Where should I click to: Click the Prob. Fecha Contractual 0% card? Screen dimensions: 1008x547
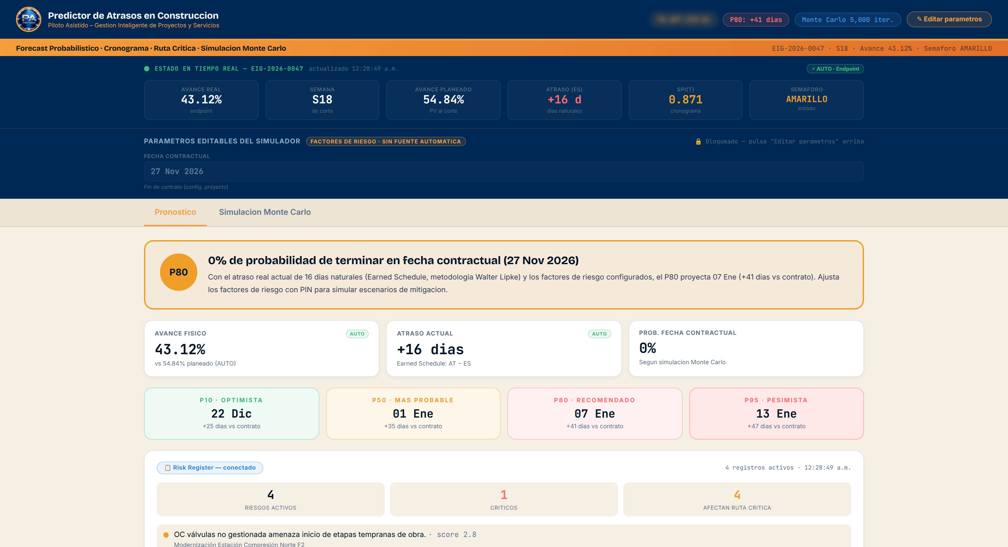click(x=746, y=349)
